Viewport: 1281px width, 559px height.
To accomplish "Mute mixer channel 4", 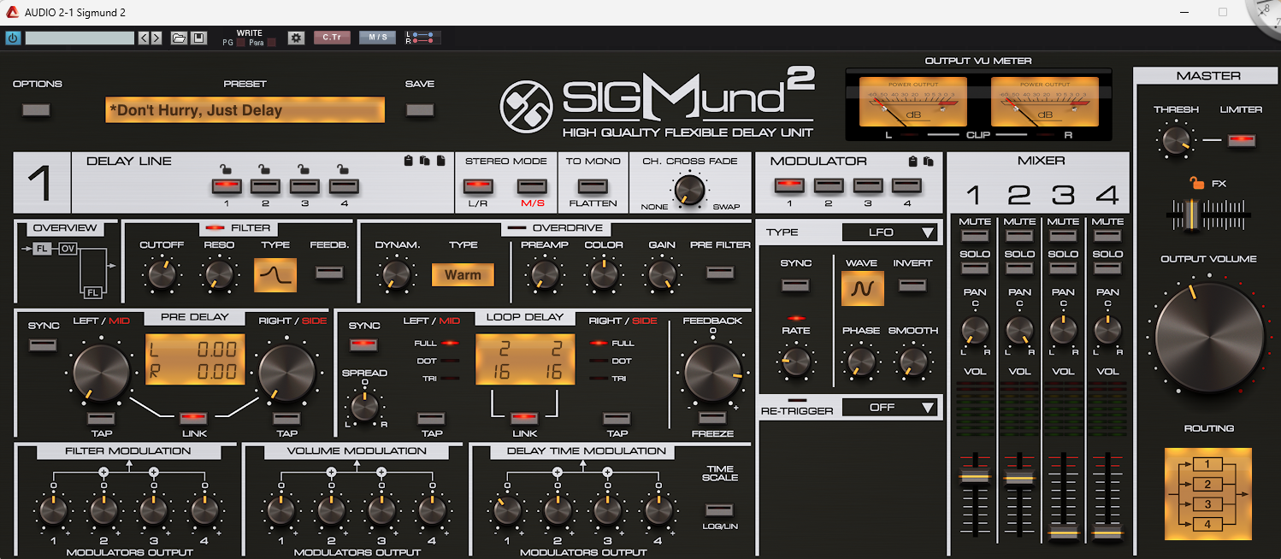I will coord(1107,236).
